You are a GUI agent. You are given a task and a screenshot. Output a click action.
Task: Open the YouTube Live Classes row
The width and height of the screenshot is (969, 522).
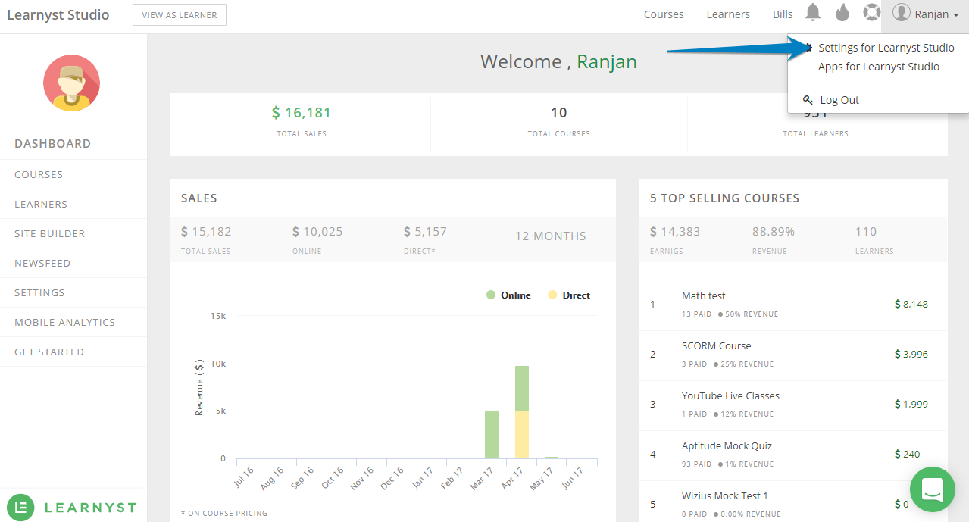(793, 405)
